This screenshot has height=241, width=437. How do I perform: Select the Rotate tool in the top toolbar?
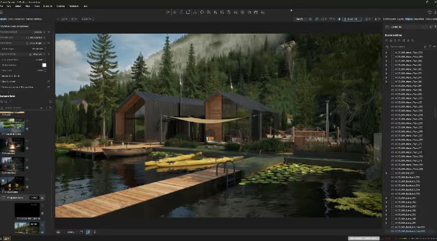[x=181, y=12]
